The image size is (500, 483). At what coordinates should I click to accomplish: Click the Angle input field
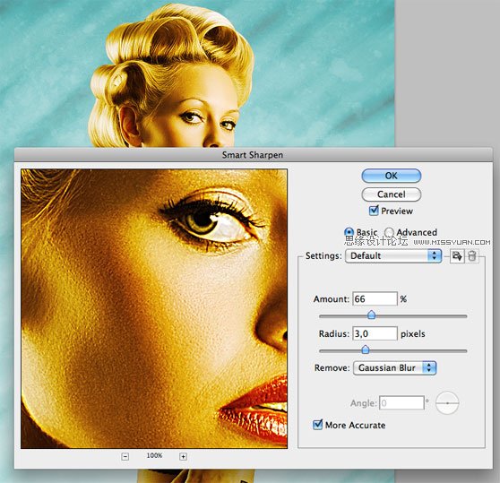(401, 403)
